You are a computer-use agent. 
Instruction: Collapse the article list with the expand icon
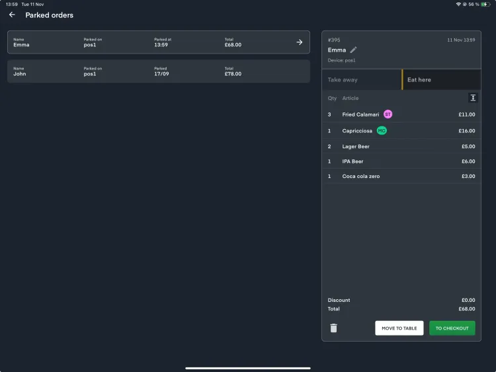point(473,98)
